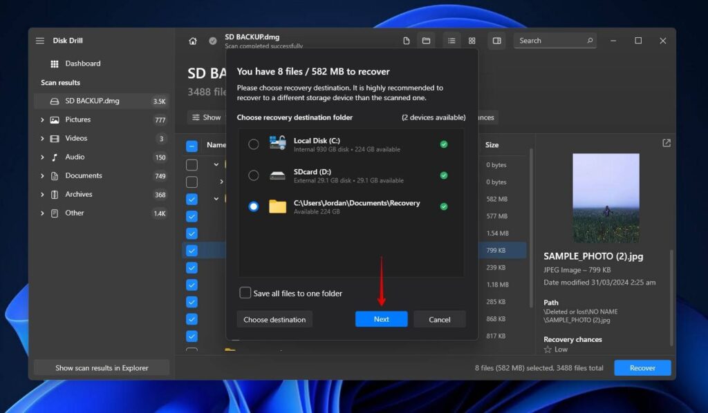This screenshot has width=708, height=413.
Task: Expand the Archives category in the sidebar
Action: [x=43, y=194]
